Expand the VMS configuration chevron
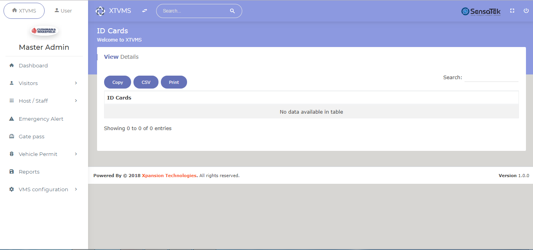Screen dimensions: 533x250 click(76, 189)
